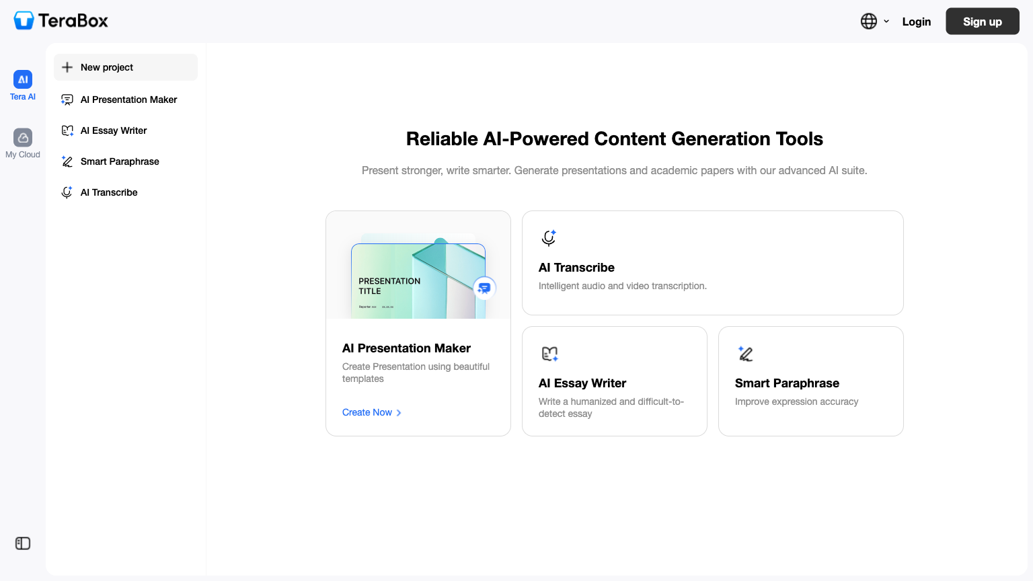This screenshot has width=1033, height=581.
Task: Click the Sign up button
Action: pyautogui.click(x=982, y=21)
